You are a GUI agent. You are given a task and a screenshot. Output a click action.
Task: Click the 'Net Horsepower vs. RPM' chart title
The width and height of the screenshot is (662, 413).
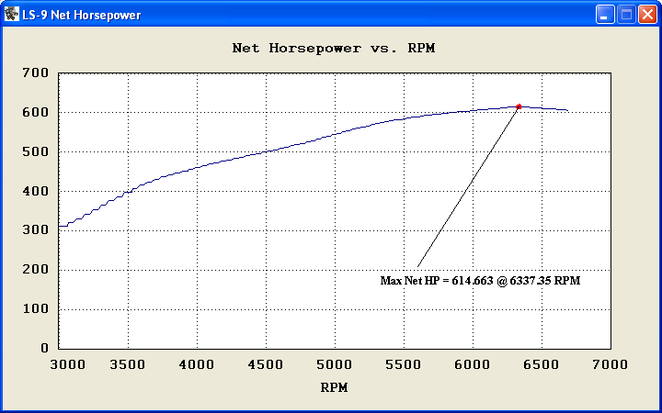point(334,48)
